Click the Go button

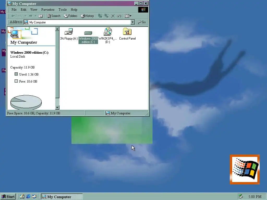(142, 22)
